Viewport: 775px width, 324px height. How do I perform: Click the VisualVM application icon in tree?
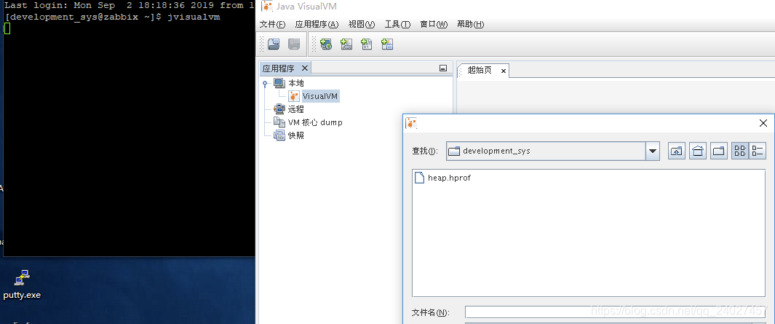point(293,96)
